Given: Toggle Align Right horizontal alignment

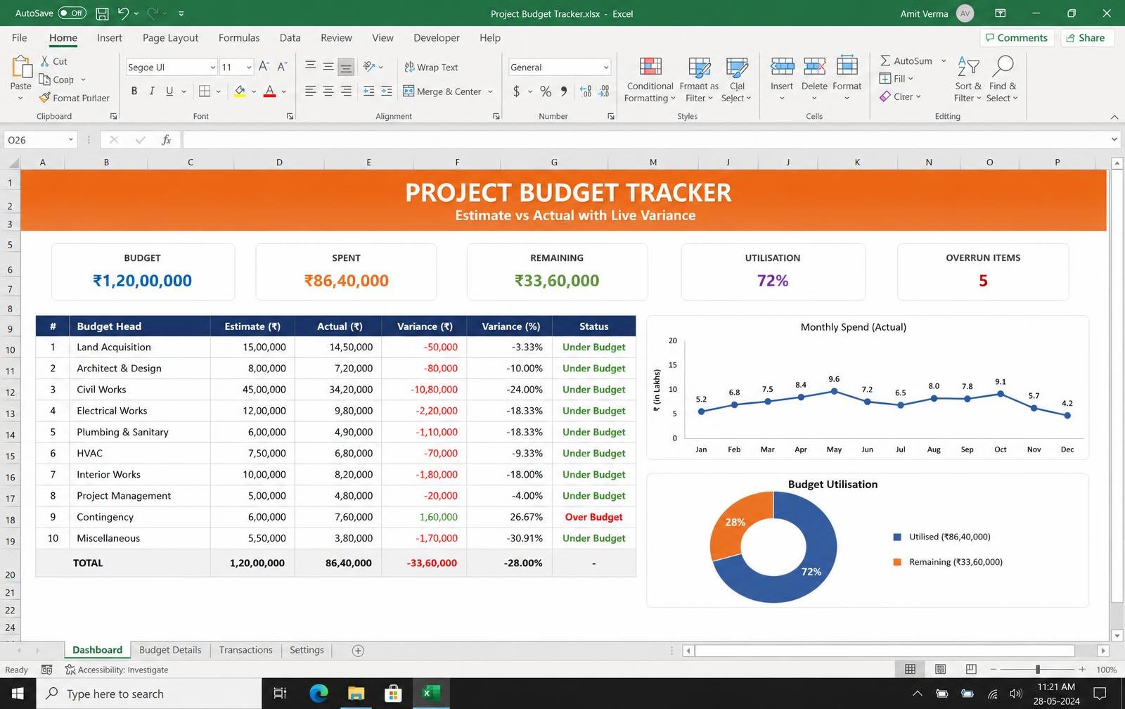Looking at the screenshot, I should (x=346, y=91).
